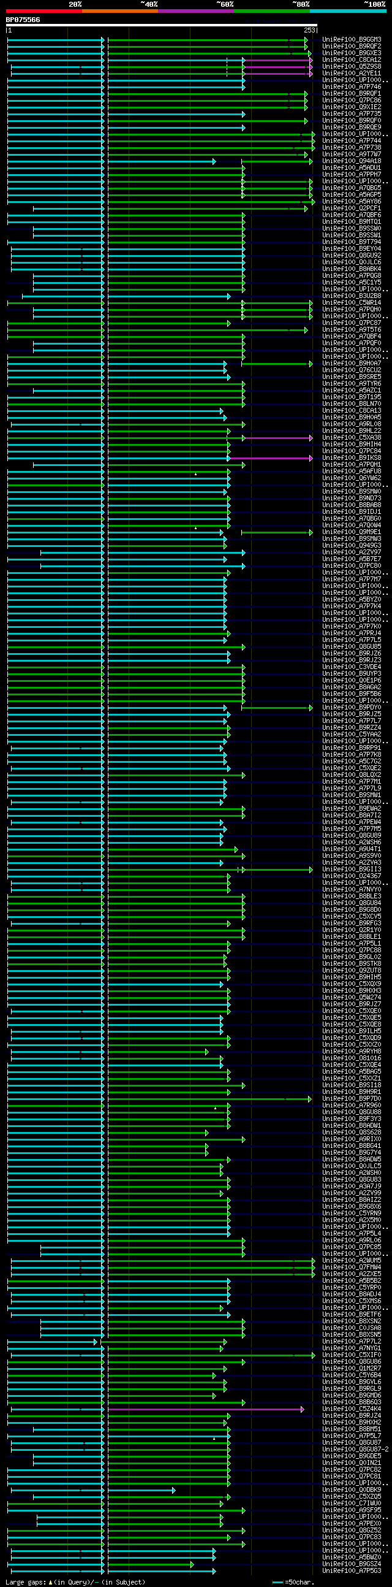Select the UniRef100_C0JSA8 entry
Viewport: 392px width, 1587px height.
tap(352, 1328)
